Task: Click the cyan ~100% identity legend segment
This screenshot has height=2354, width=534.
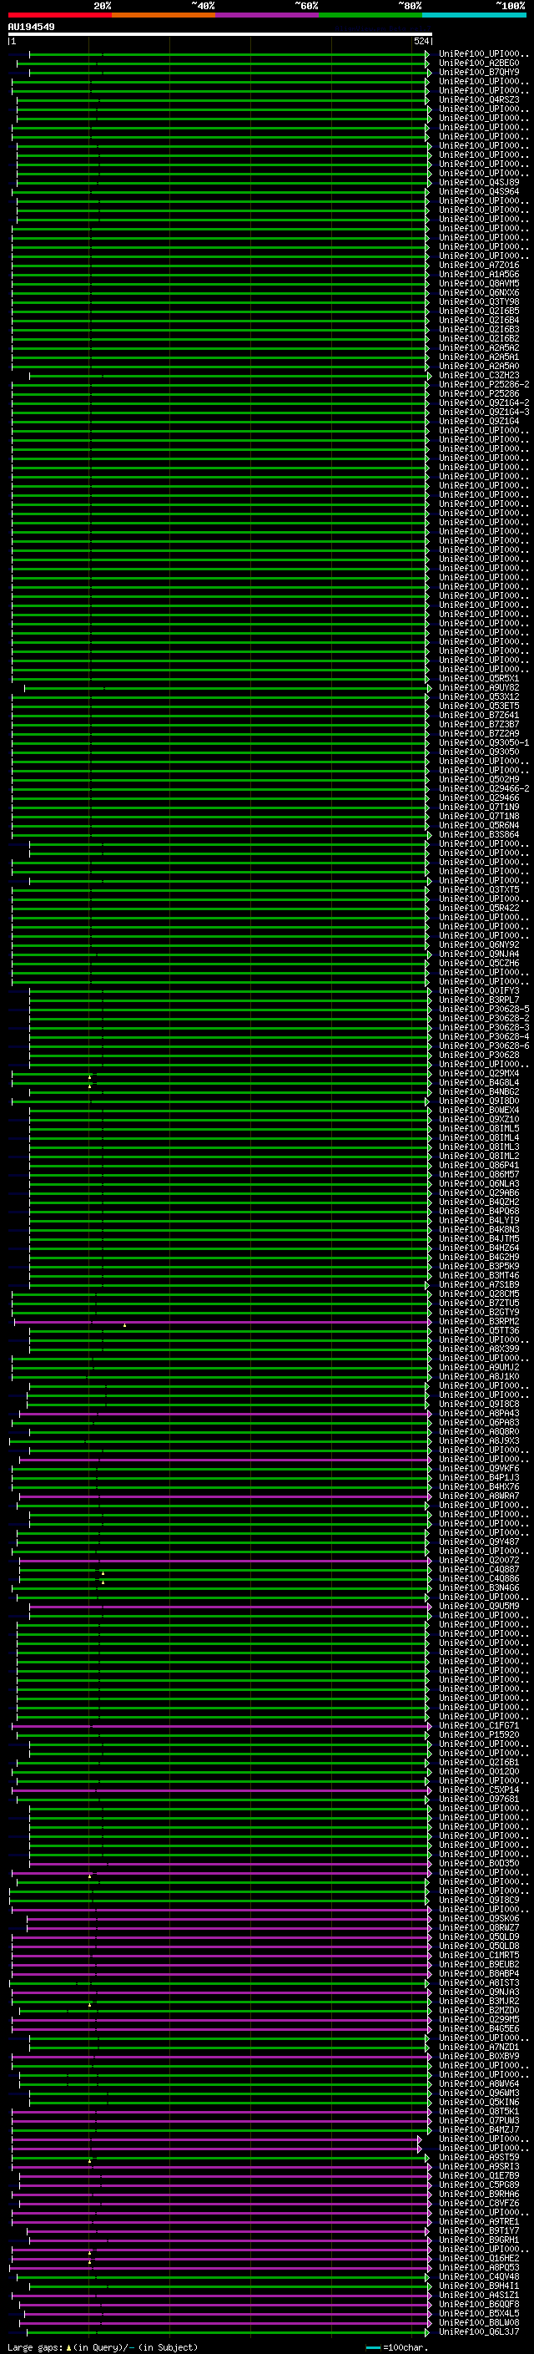Action: [x=475, y=15]
